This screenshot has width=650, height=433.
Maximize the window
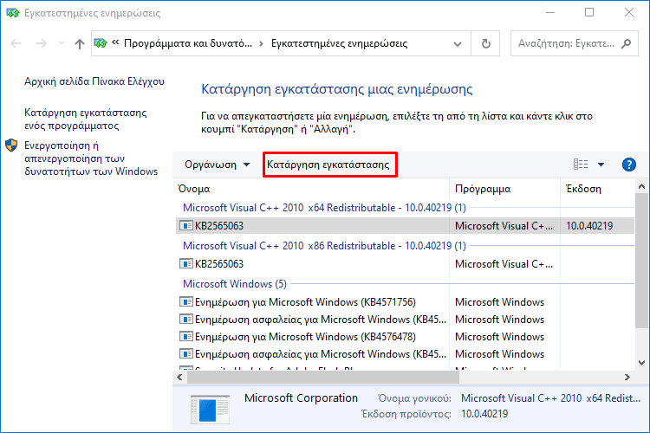[589, 12]
